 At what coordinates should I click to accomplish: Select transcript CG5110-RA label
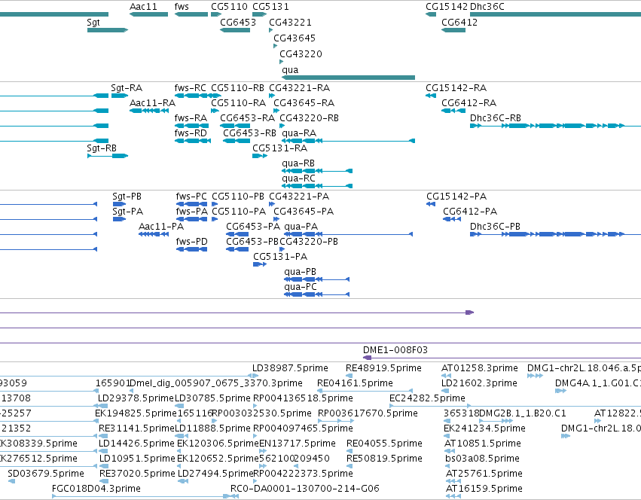click(238, 103)
